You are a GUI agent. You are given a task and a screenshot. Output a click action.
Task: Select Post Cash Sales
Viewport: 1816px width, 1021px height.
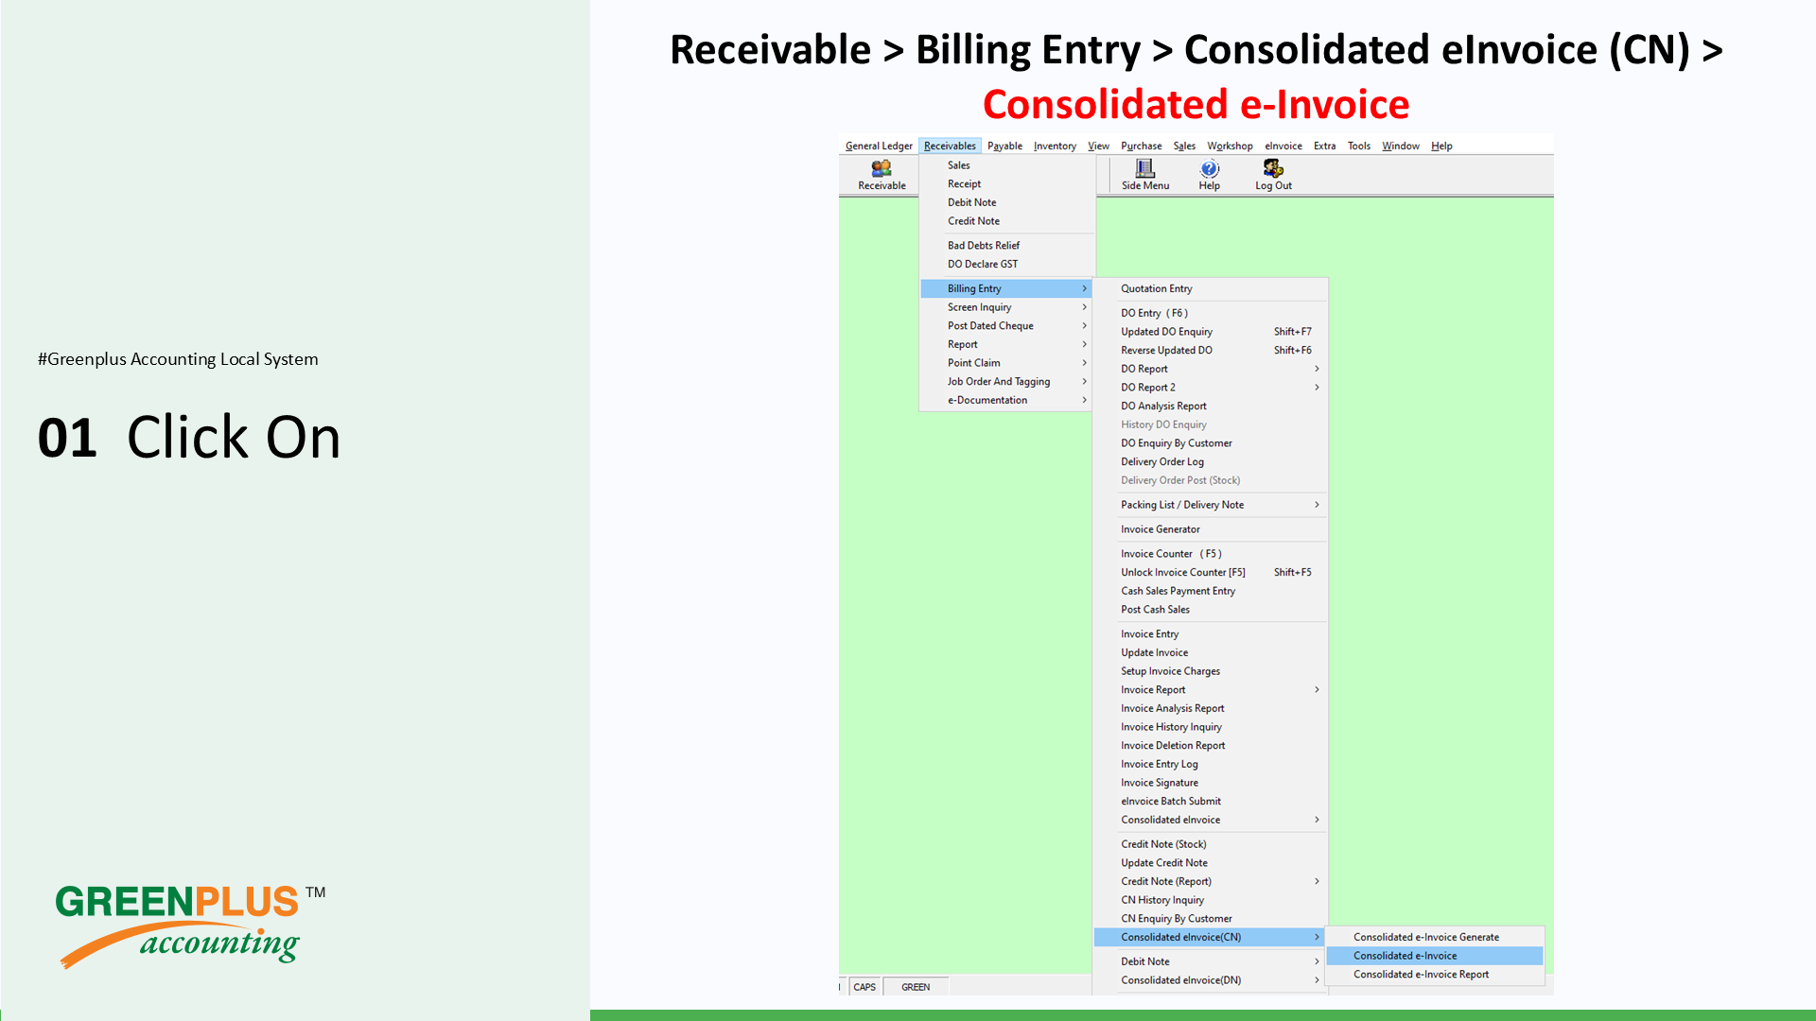coord(1211,610)
